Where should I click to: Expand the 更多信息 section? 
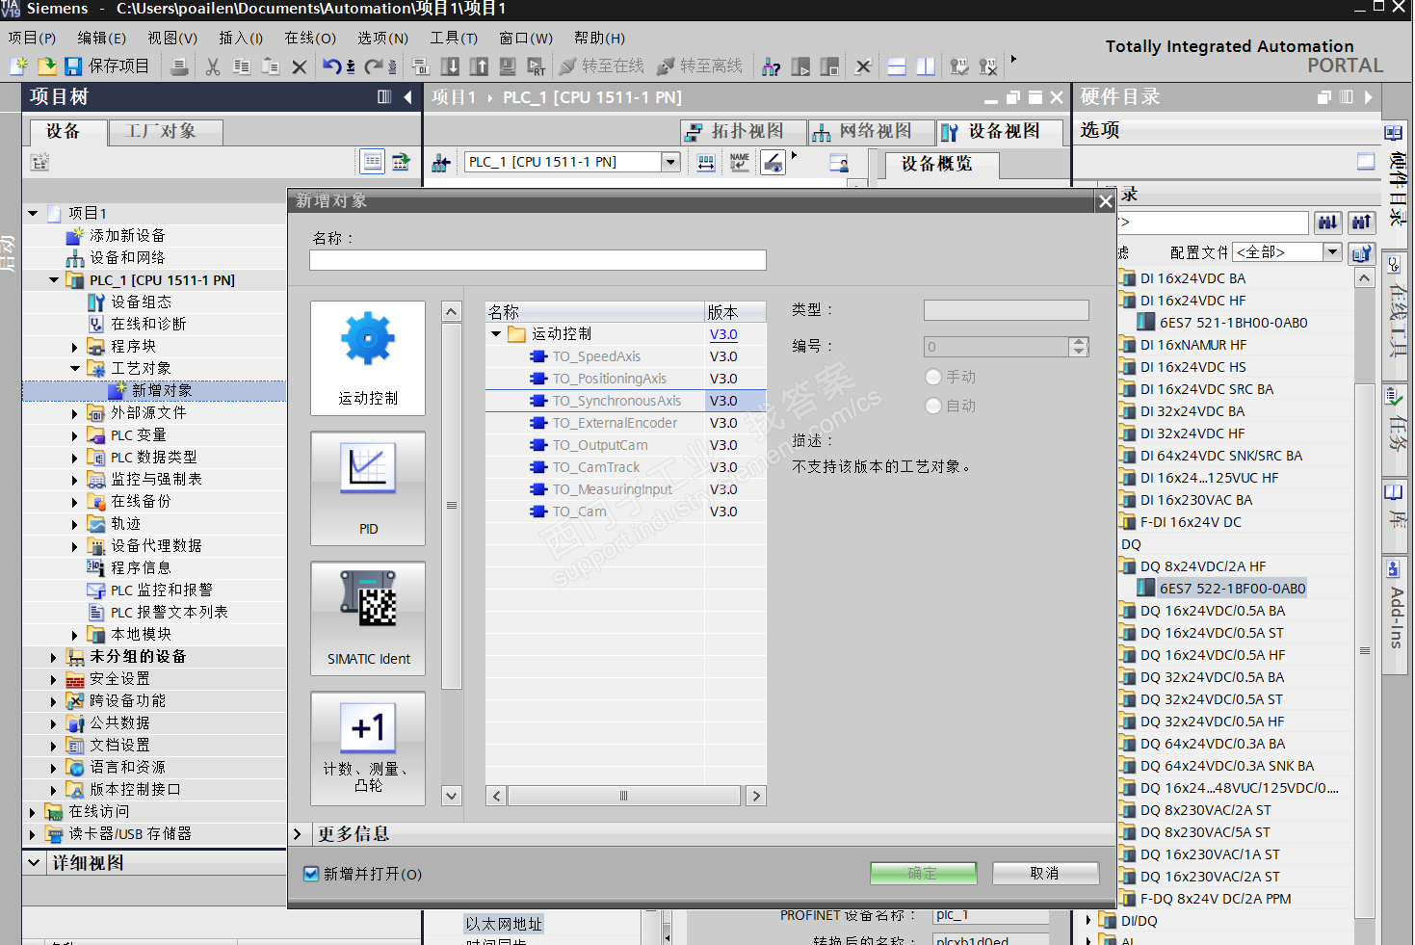[297, 834]
